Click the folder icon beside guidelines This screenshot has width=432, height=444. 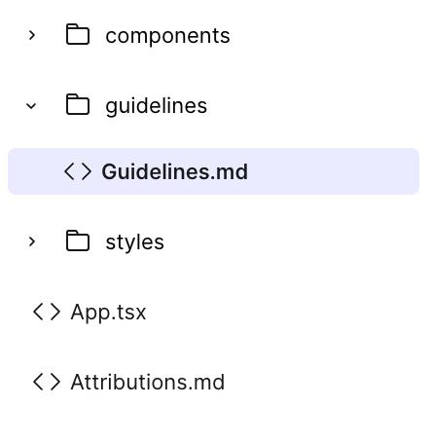pyautogui.click(x=78, y=104)
